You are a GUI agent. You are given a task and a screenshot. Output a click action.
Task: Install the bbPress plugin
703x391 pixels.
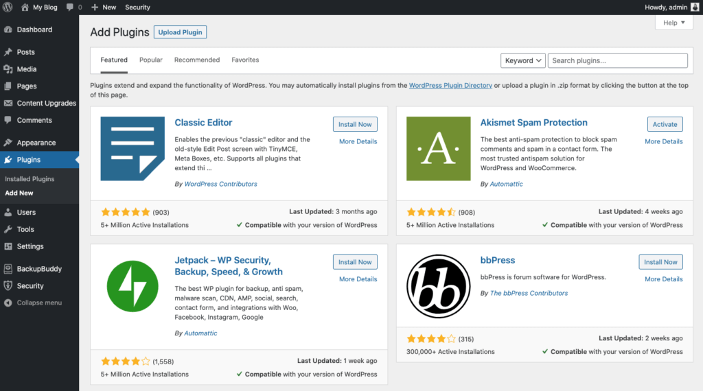pyautogui.click(x=660, y=262)
